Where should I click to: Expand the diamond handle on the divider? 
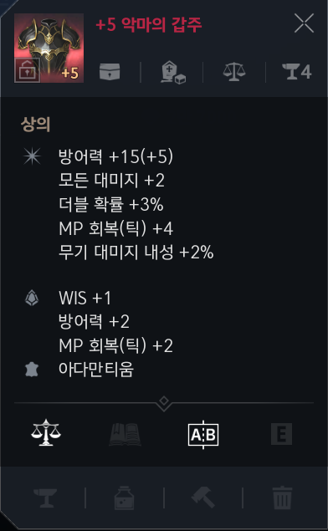164,402
